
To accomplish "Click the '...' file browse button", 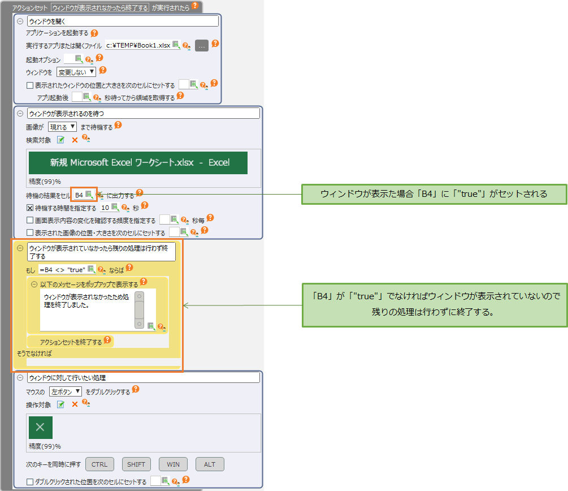I will [202, 46].
